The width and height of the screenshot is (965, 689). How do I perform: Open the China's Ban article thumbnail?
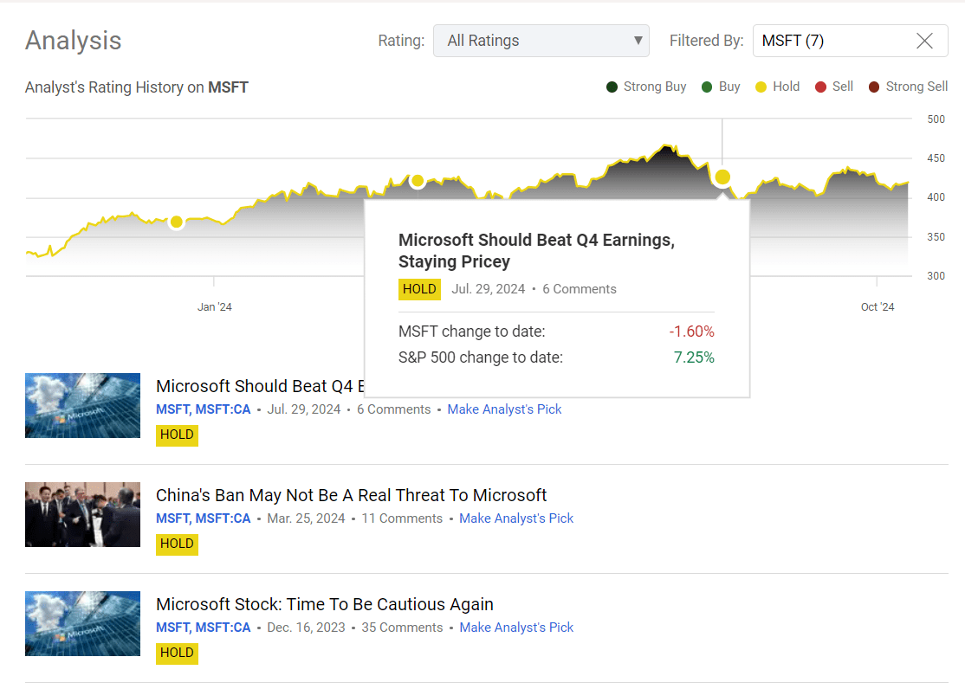(82, 514)
